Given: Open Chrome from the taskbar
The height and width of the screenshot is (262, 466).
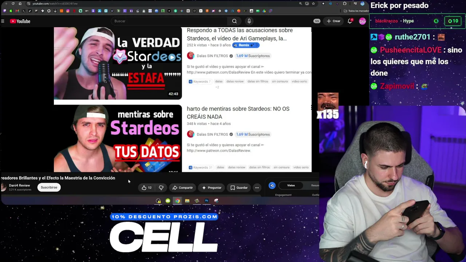Looking at the screenshot, I should [177, 201].
